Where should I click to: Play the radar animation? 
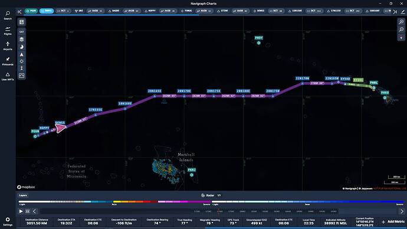[21, 211]
